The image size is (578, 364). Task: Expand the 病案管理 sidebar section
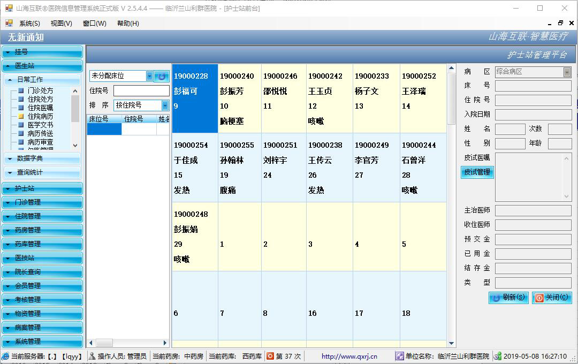[42, 328]
